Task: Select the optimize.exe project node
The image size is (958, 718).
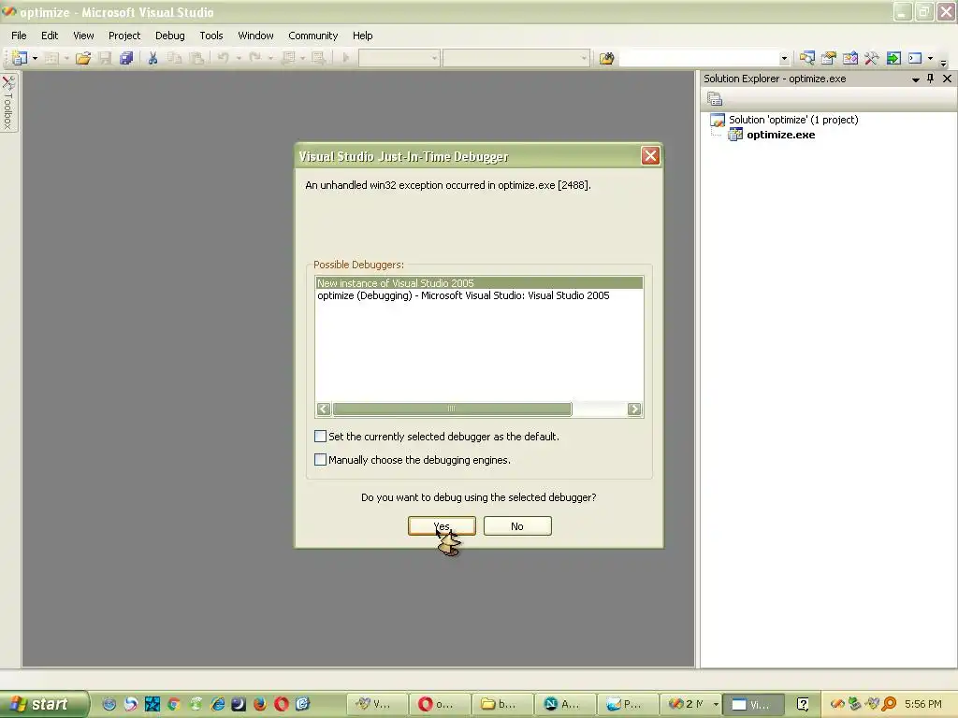Action: [780, 135]
